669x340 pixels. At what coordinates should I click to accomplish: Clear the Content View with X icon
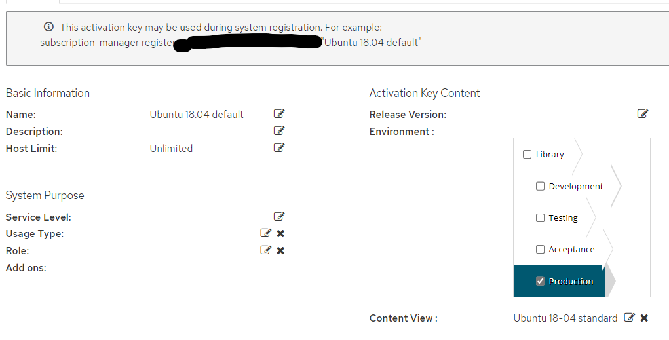coord(644,318)
